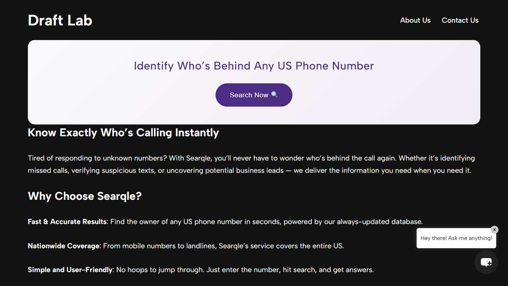Click the Draft Lab site logo
The height and width of the screenshot is (286, 508).
click(60, 20)
